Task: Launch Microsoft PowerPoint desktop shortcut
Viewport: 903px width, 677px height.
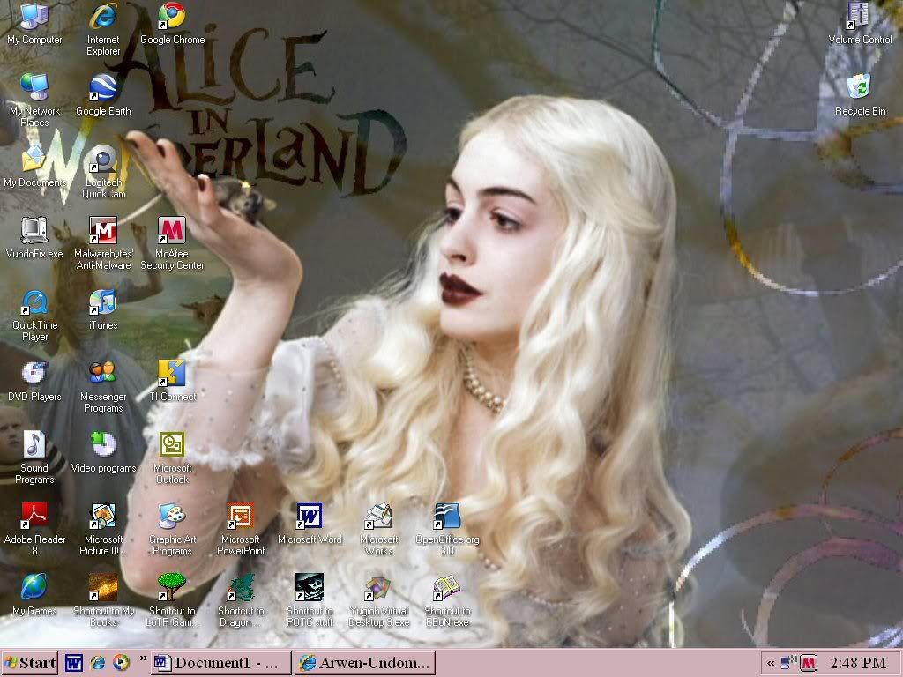Action: [x=241, y=530]
